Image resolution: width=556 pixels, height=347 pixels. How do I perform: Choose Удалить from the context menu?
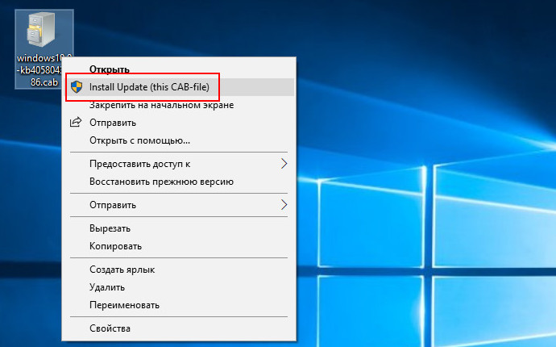pyautogui.click(x=180, y=287)
